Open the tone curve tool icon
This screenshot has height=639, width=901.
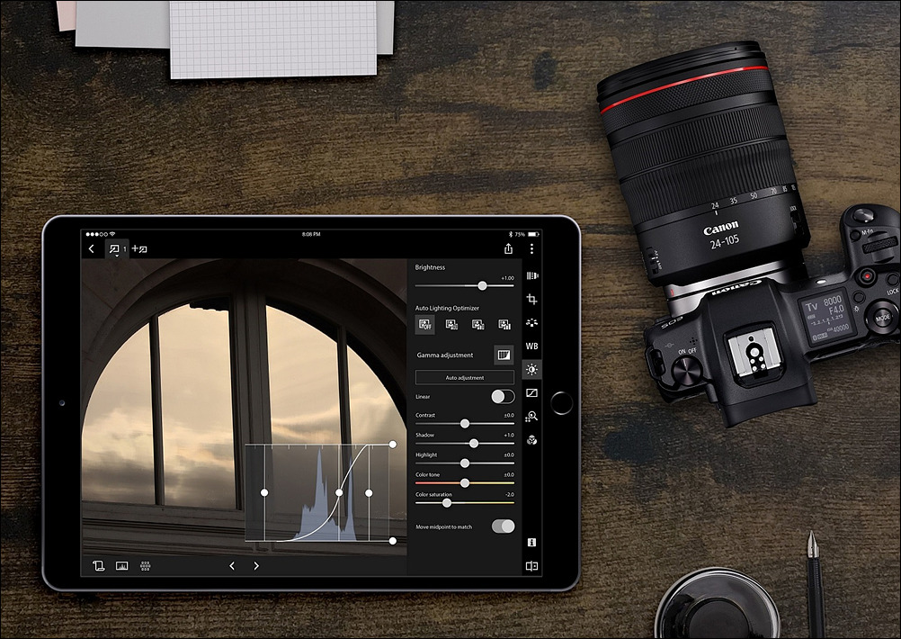(532, 392)
